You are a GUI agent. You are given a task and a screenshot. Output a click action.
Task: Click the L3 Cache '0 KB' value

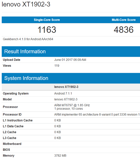pyautogui.click(x=57, y=138)
